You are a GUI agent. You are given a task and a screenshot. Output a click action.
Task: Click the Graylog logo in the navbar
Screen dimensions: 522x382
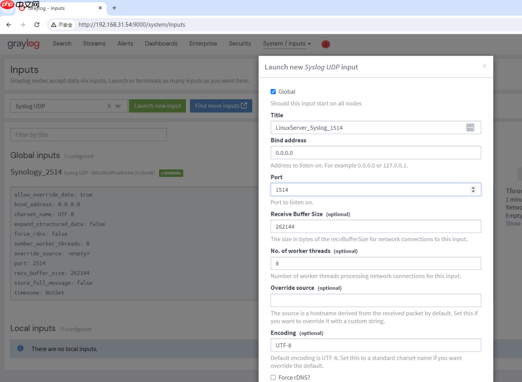pos(23,44)
